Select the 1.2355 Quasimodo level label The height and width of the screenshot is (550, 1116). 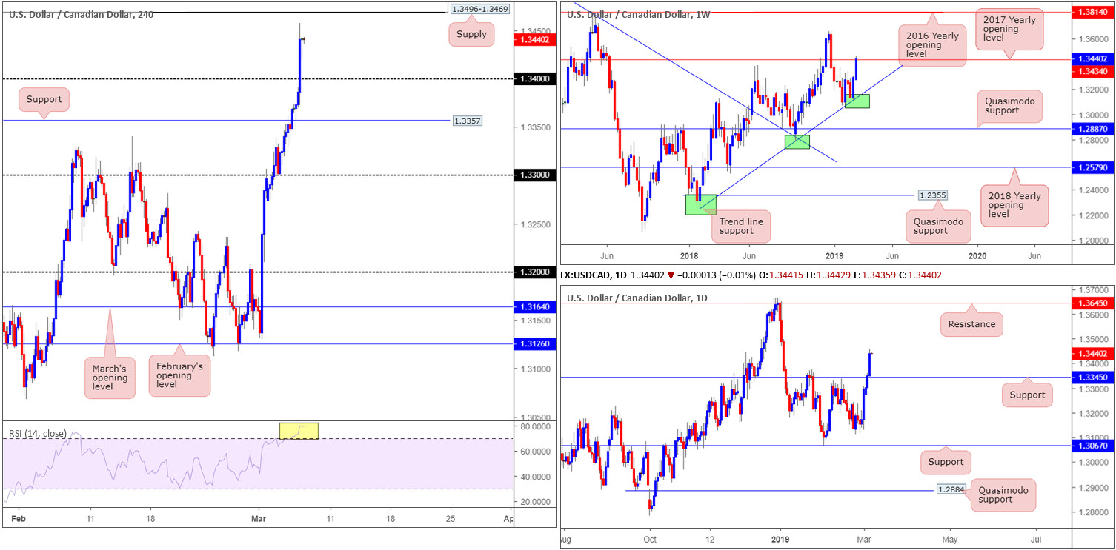click(x=932, y=195)
